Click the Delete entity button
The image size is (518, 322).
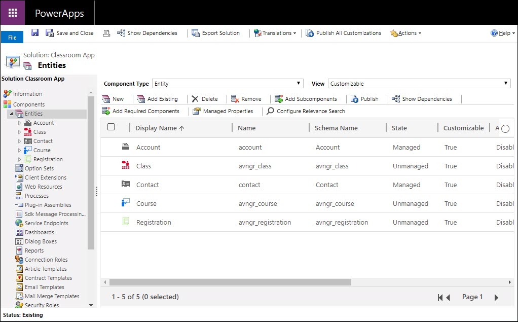point(204,99)
